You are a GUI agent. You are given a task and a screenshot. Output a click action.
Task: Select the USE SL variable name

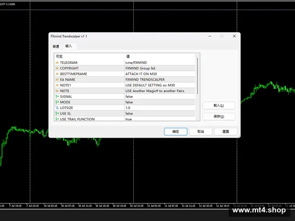pos(65,113)
